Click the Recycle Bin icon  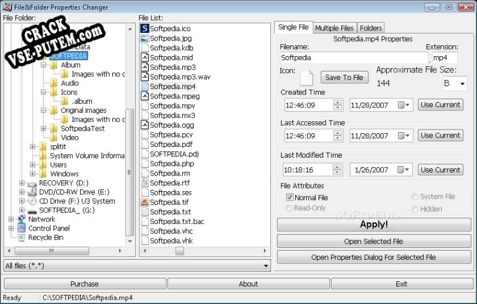coord(22,238)
